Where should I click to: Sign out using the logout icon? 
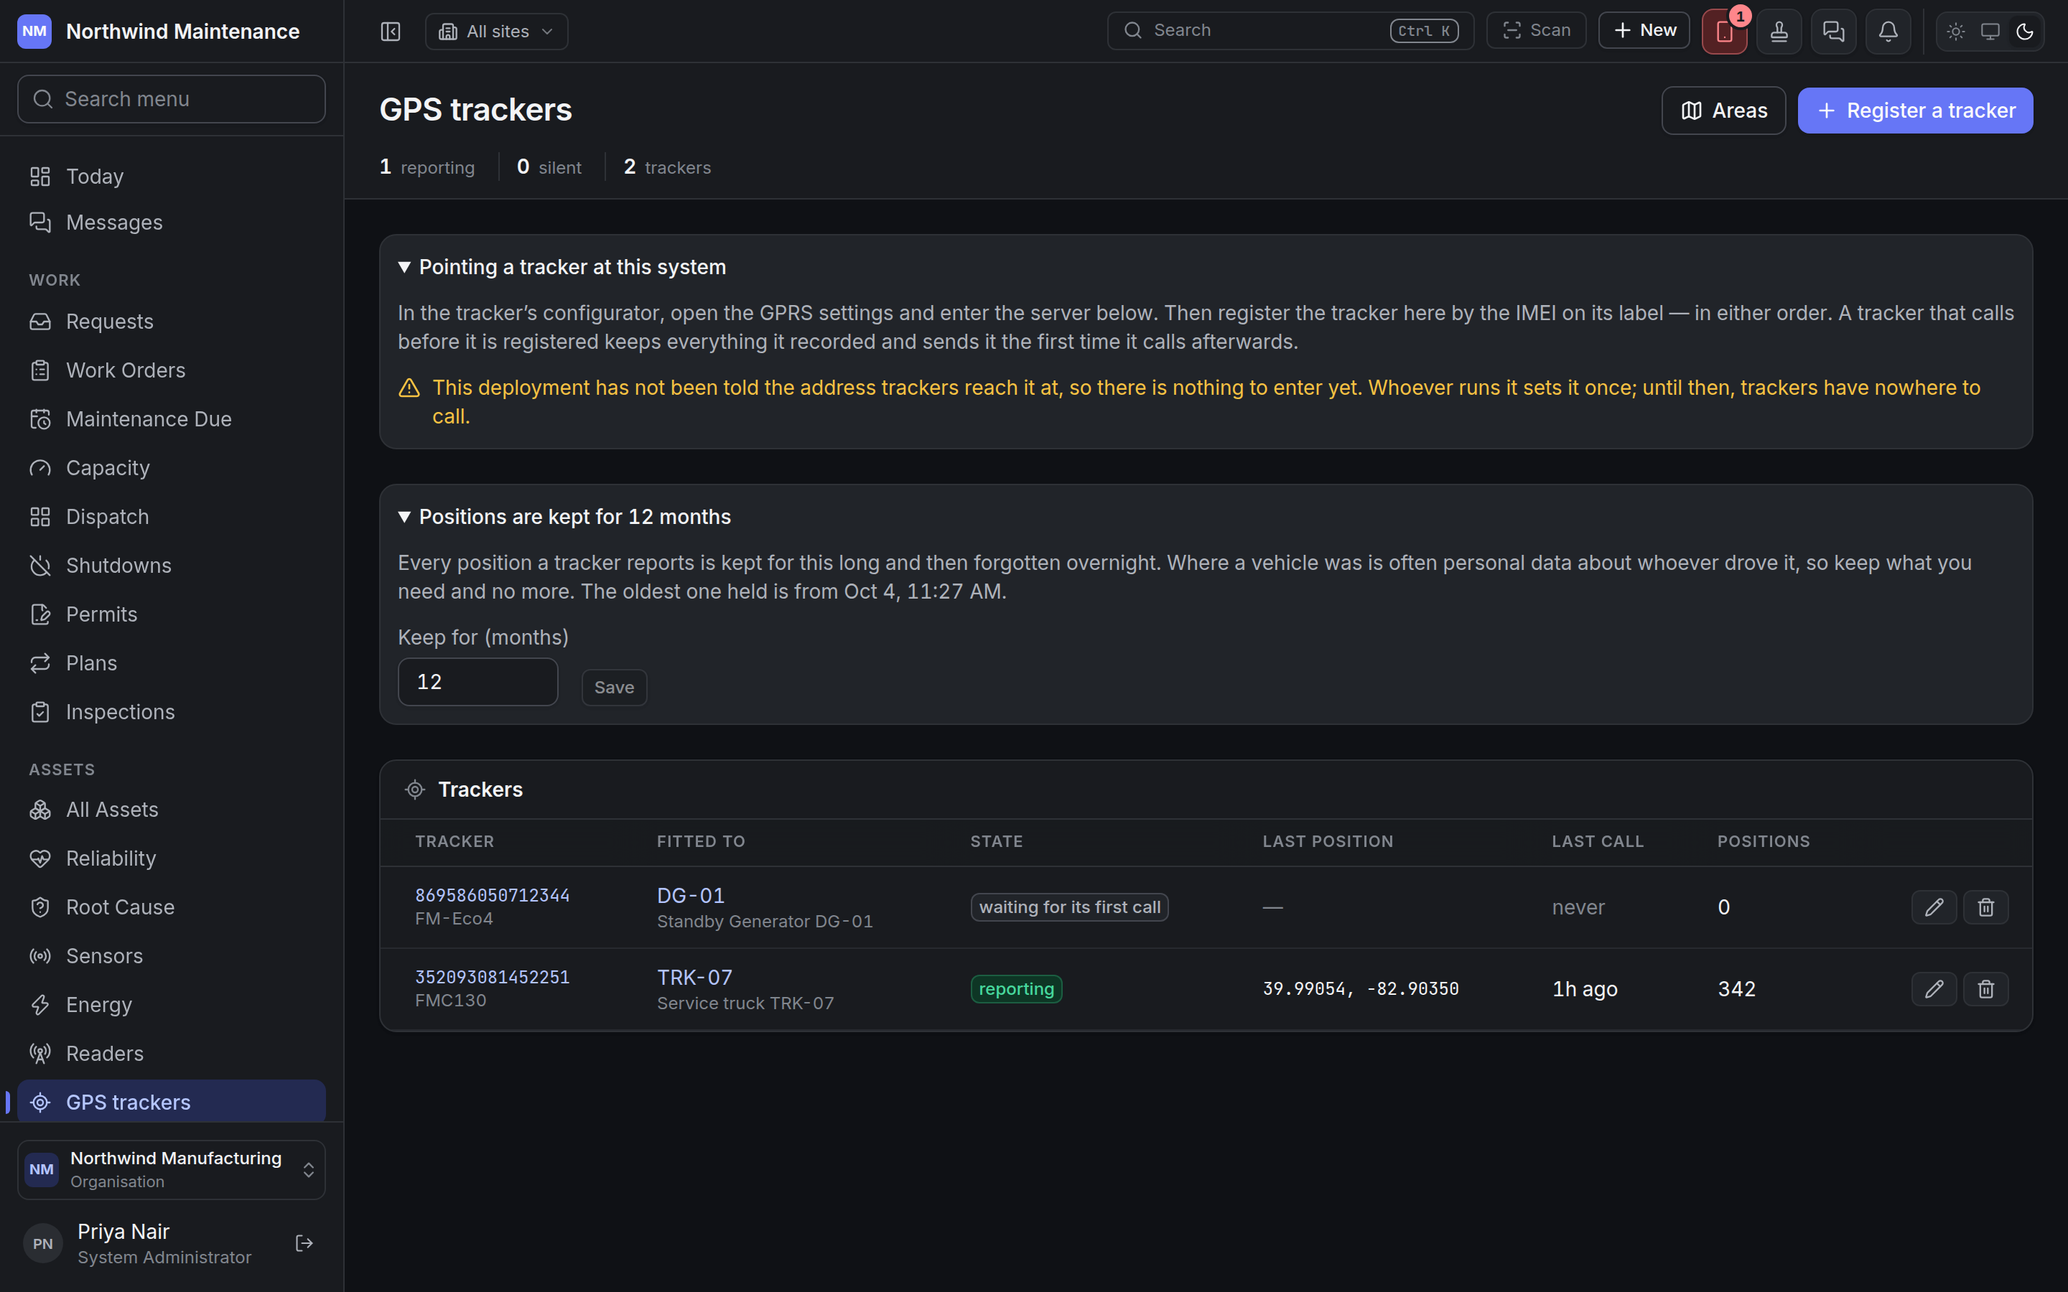303,1243
